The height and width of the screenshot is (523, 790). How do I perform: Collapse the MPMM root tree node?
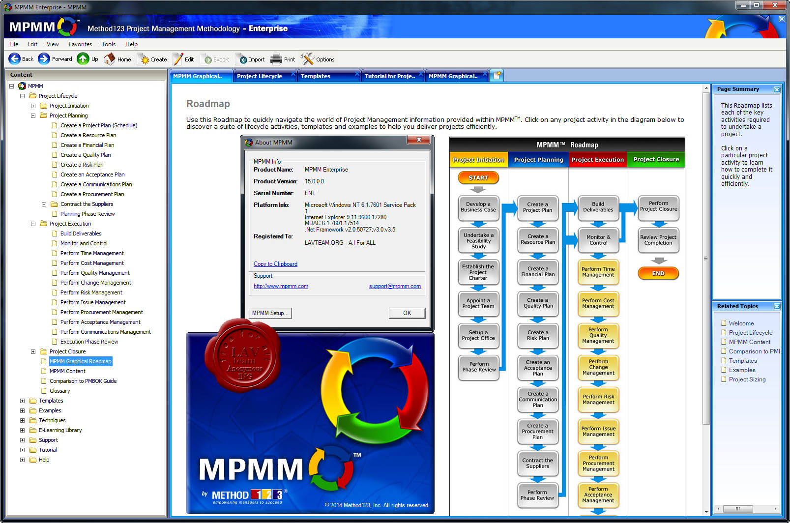11,86
